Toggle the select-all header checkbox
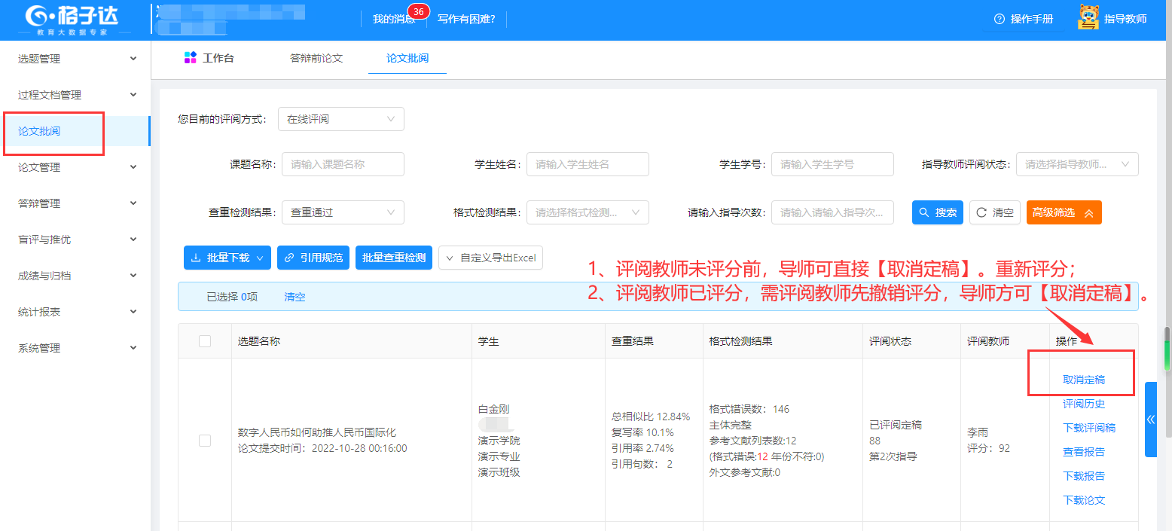Screen dimensions: 1172x531 [x=205, y=341]
